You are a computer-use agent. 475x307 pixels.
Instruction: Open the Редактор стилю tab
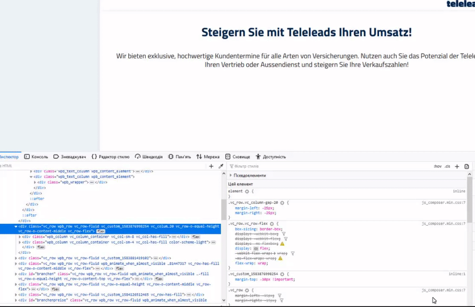coord(111,157)
